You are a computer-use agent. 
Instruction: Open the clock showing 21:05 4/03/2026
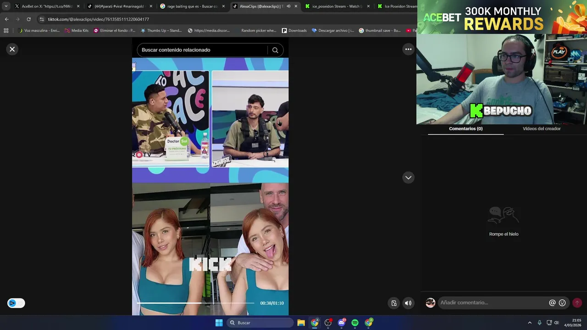point(573,323)
